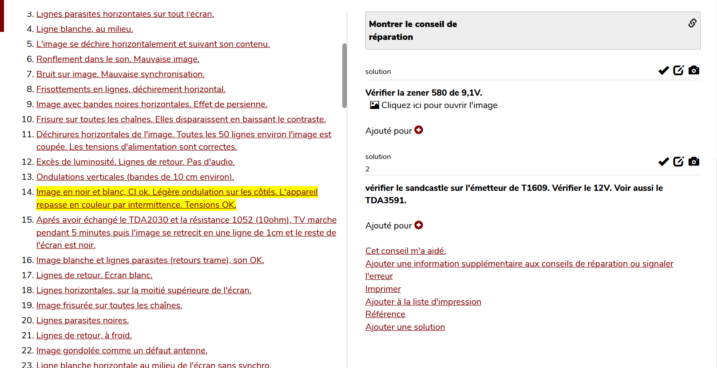Click camera icon for first solution
This screenshot has height=368, width=717.
pyautogui.click(x=694, y=70)
